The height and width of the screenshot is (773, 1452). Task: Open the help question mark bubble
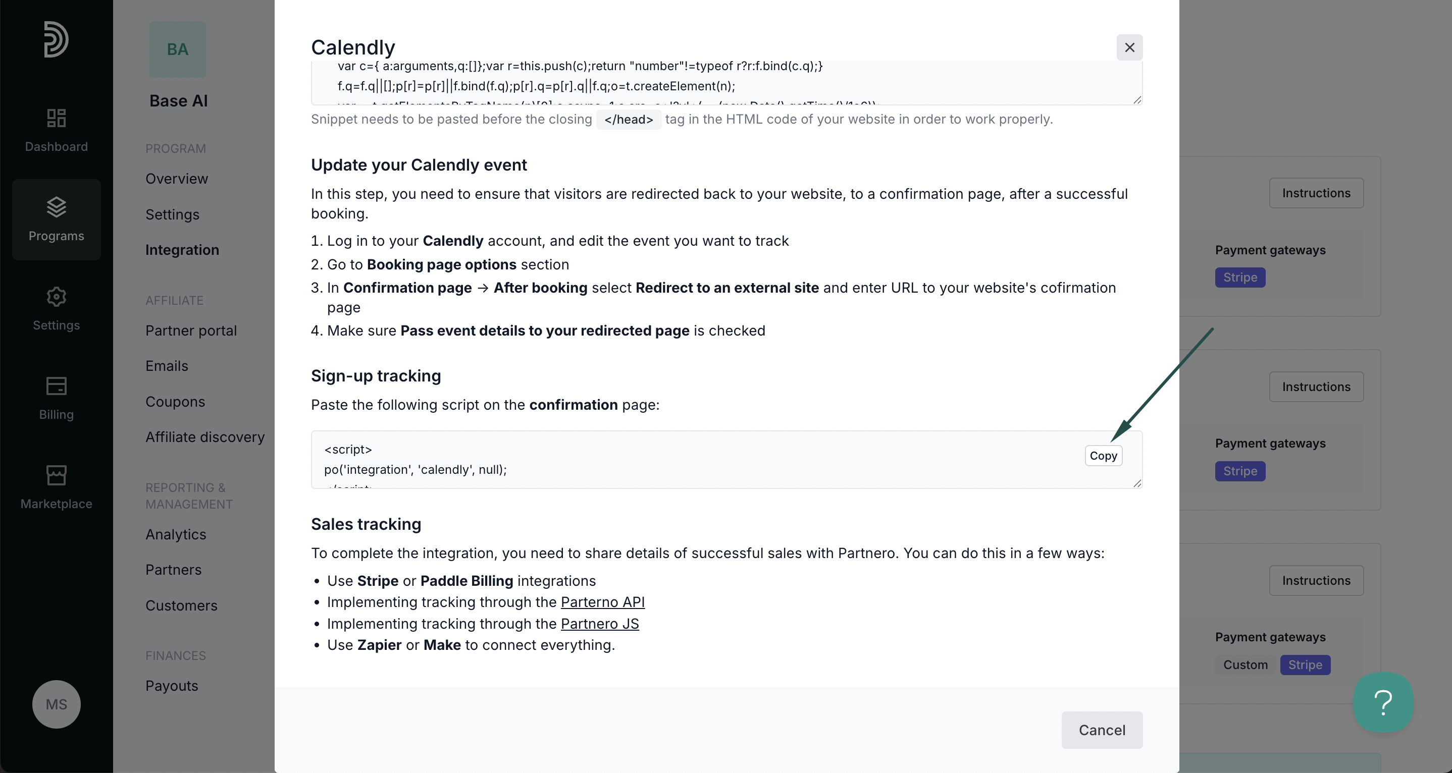(x=1383, y=702)
